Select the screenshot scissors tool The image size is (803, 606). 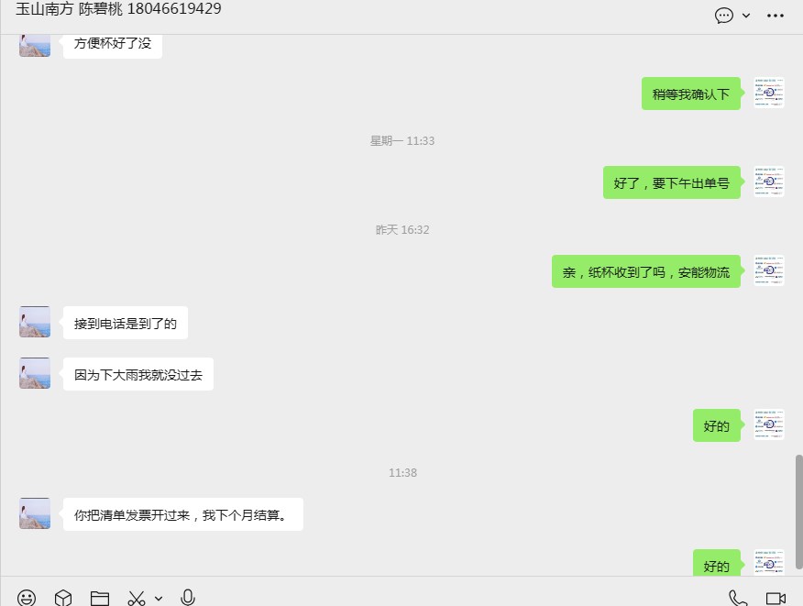(137, 598)
